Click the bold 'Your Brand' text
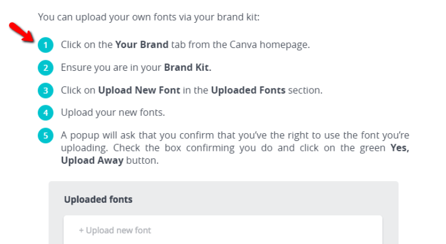Image resolution: width=446 pixels, height=244 pixels. (x=142, y=45)
